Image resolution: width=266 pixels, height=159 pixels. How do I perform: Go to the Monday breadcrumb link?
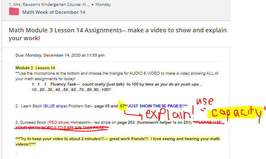point(103,4)
